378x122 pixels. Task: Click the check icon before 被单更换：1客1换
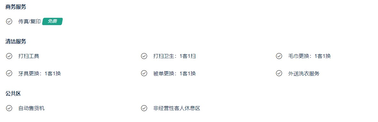tap(144, 73)
